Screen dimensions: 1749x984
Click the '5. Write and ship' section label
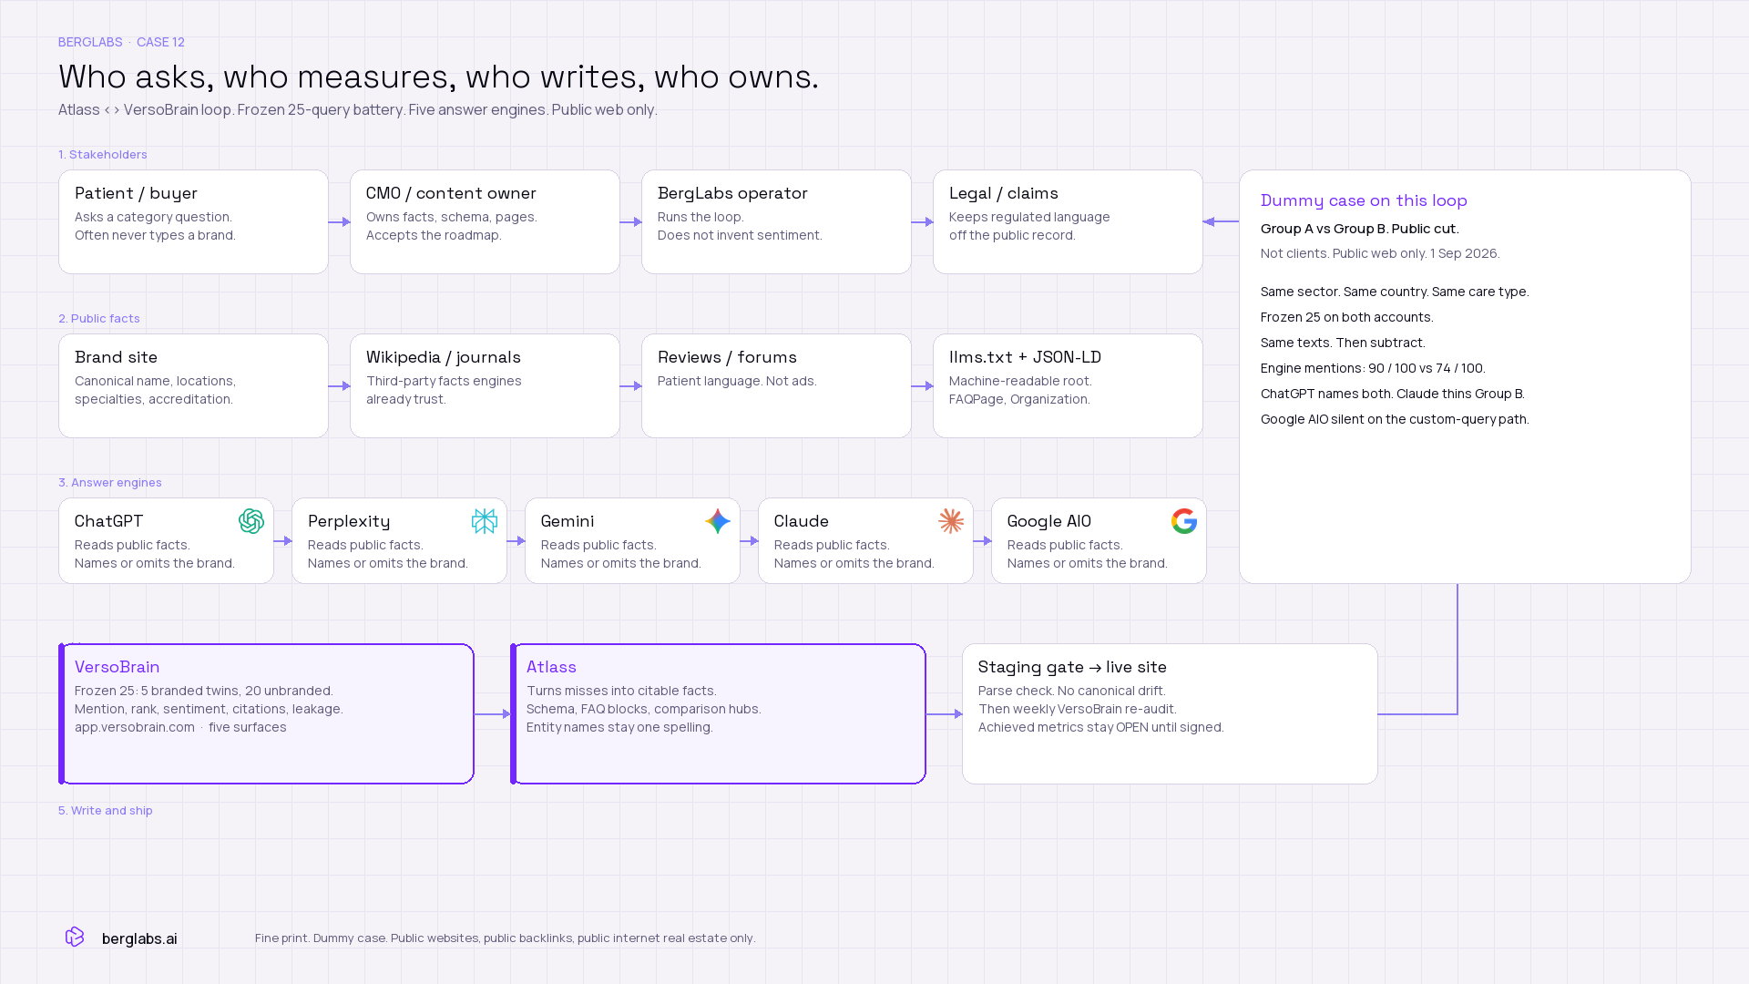pos(106,810)
